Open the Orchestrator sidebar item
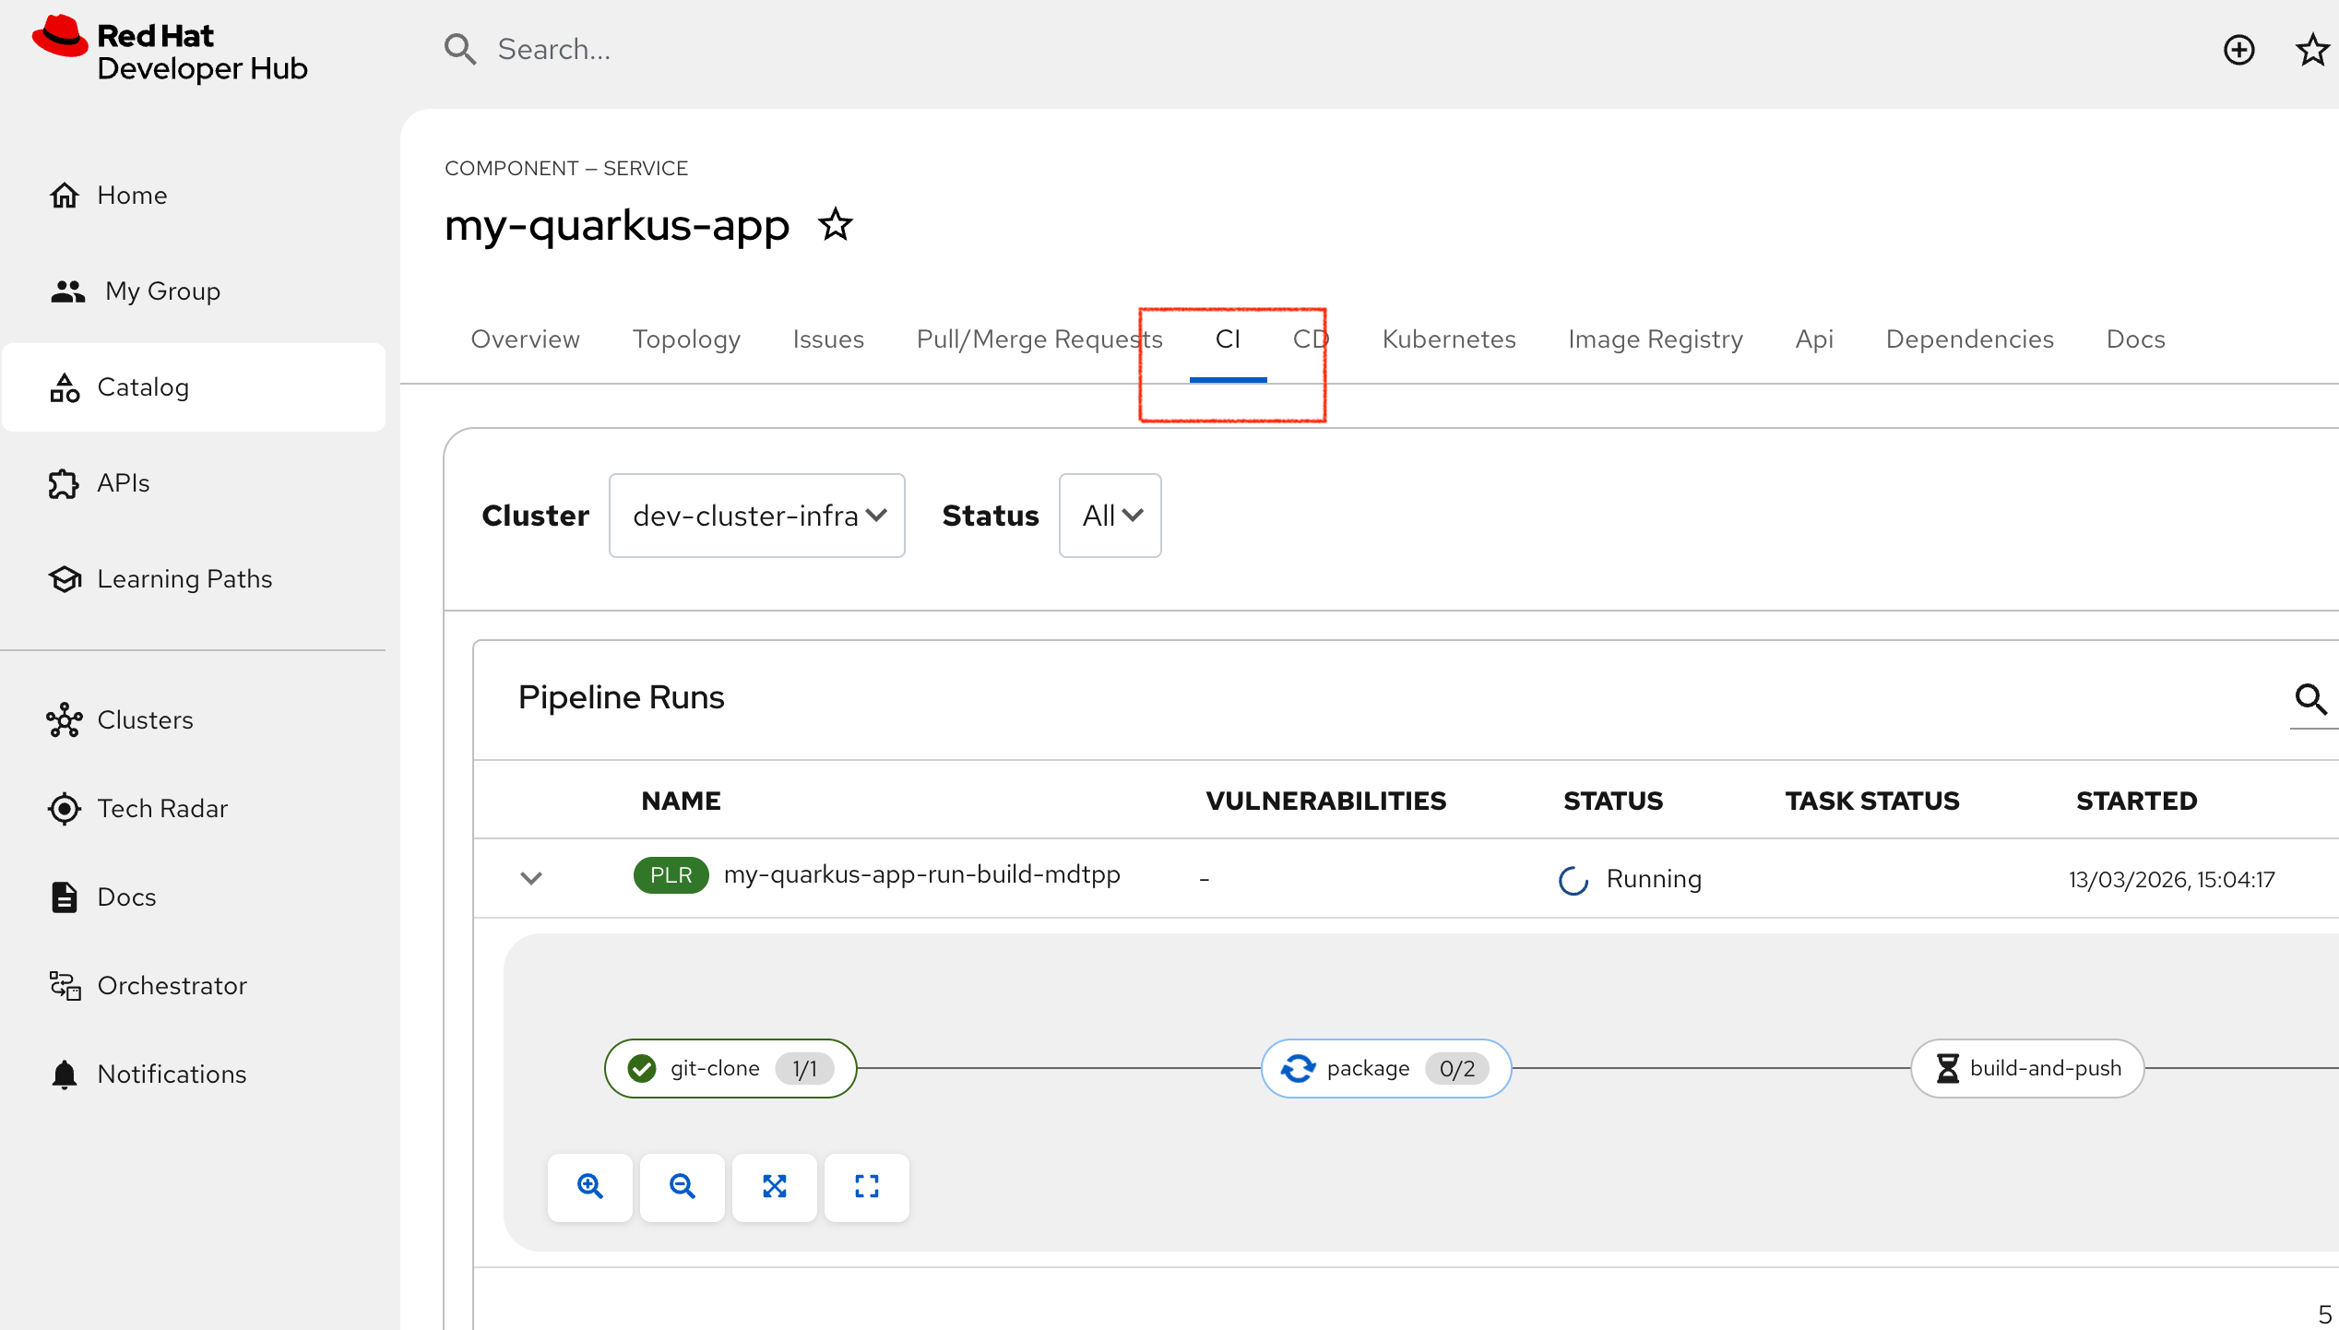This screenshot has height=1330, width=2339. pyautogui.click(x=172, y=985)
